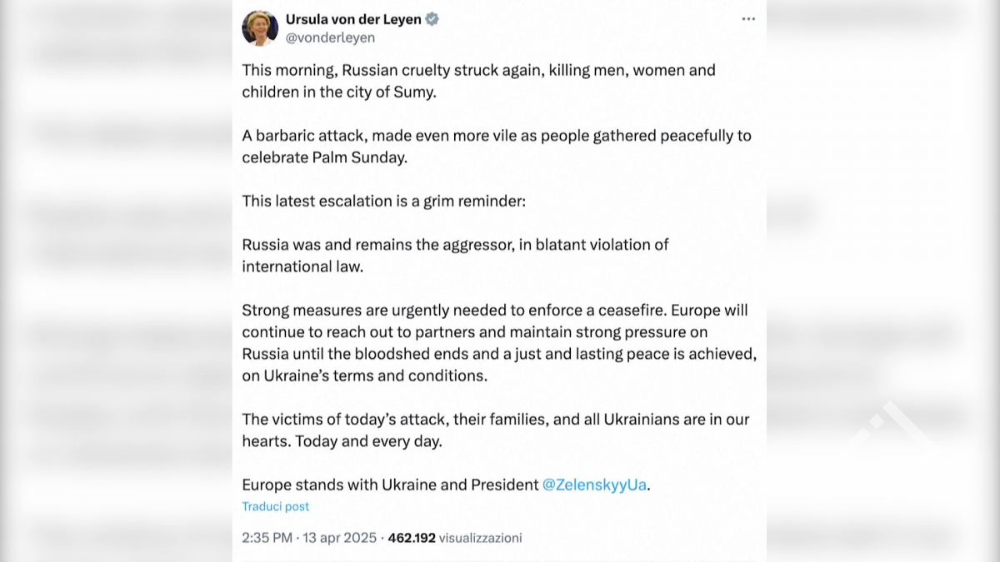Click the paragraph about enforcing a ceasefire
1000x562 pixels.
(x=498, y=342)
